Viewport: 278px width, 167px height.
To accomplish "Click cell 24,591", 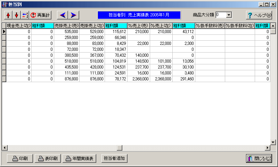I will click(x=116, y=73).
